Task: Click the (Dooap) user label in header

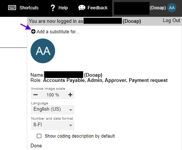Action: coord(158,8)
